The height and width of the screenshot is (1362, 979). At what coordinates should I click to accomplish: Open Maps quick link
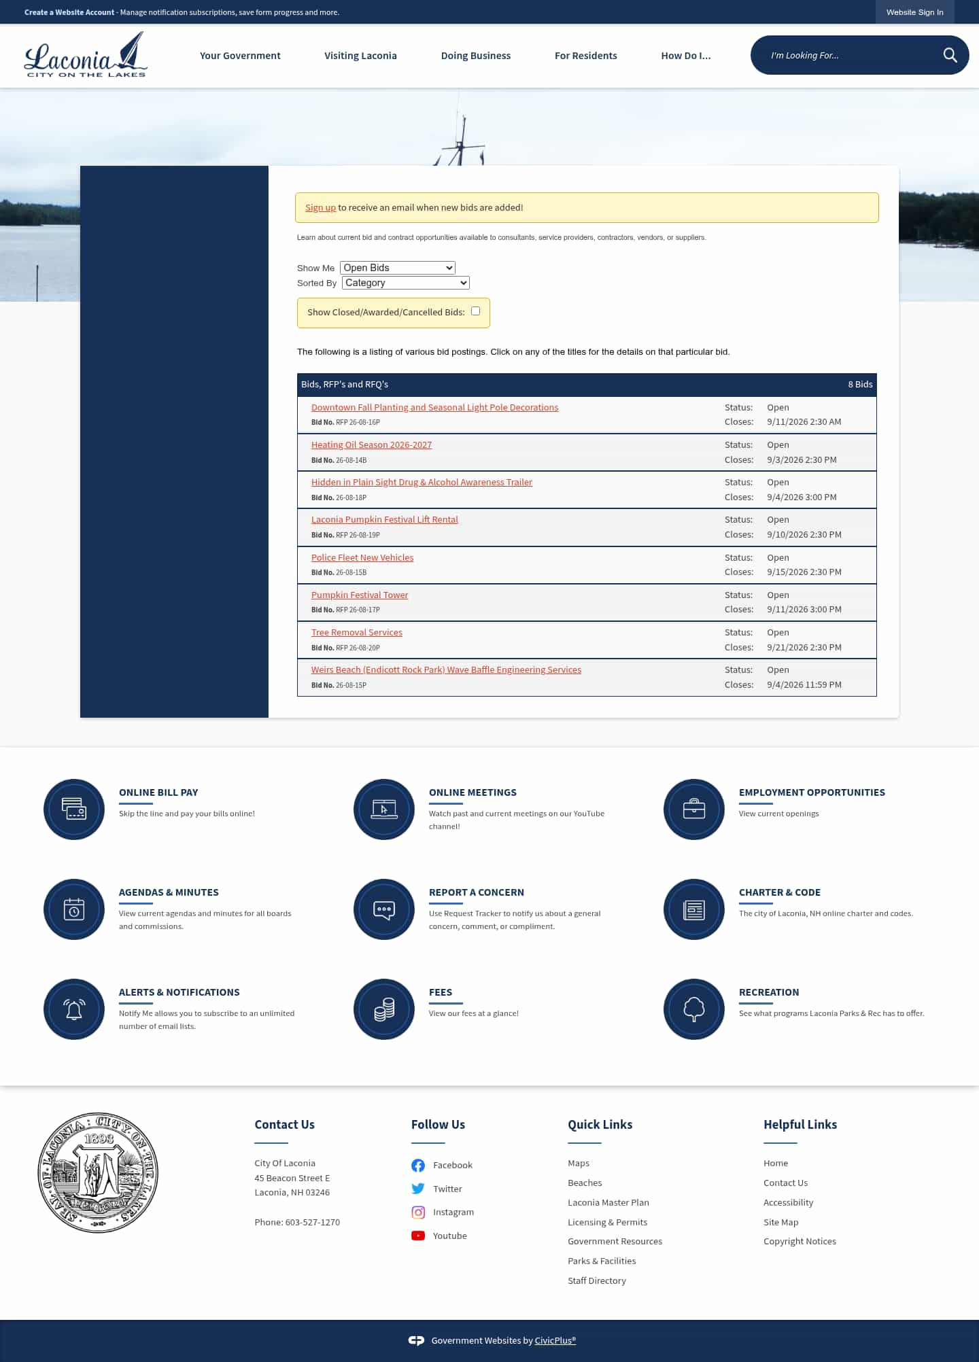pos(579,1164)
